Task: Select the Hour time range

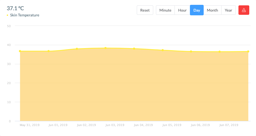Action: click(x=182, y=10)
